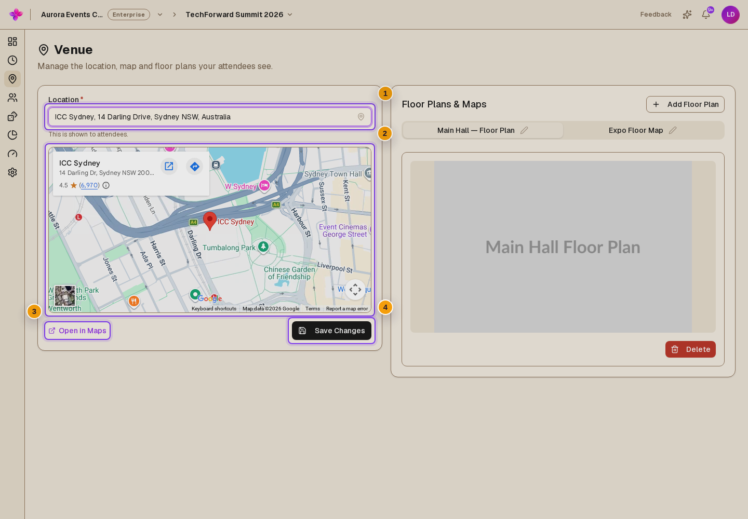
Task: Click Report a map error link
Action: coord(347,309)
